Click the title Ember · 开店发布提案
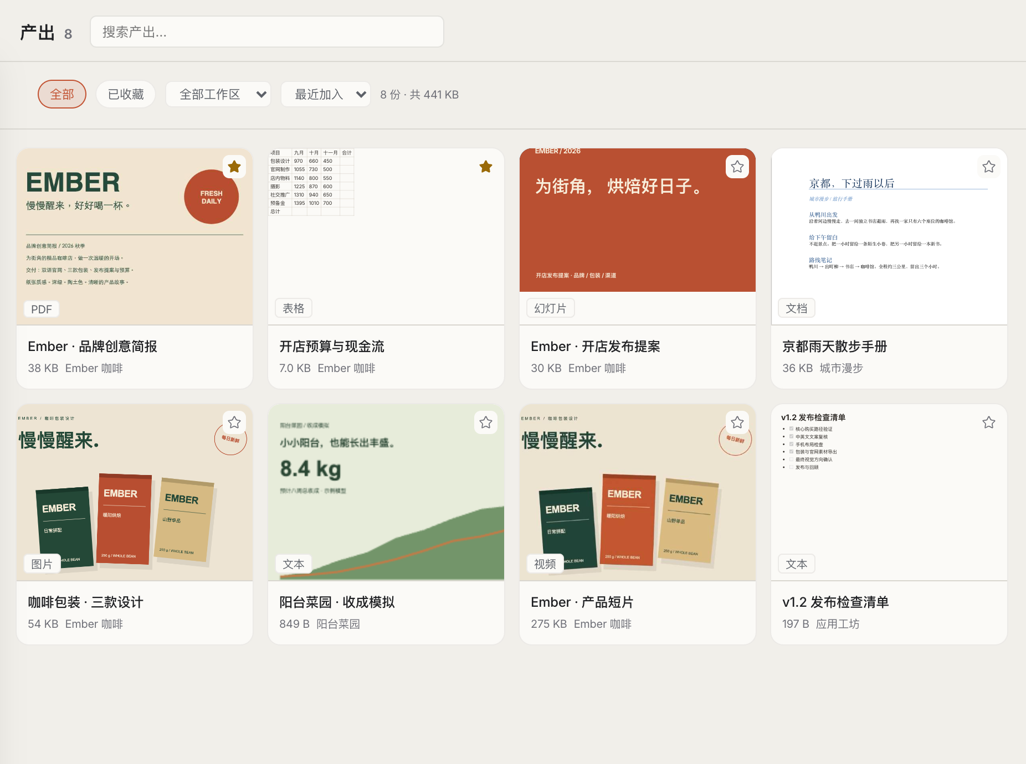 point(596,347)
